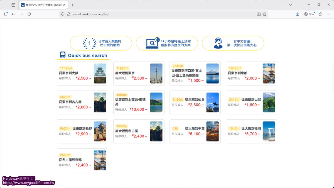The image size is (334, 188).
Task: Open the extensions puzzle icon
Action: click(x=321, y=14)
